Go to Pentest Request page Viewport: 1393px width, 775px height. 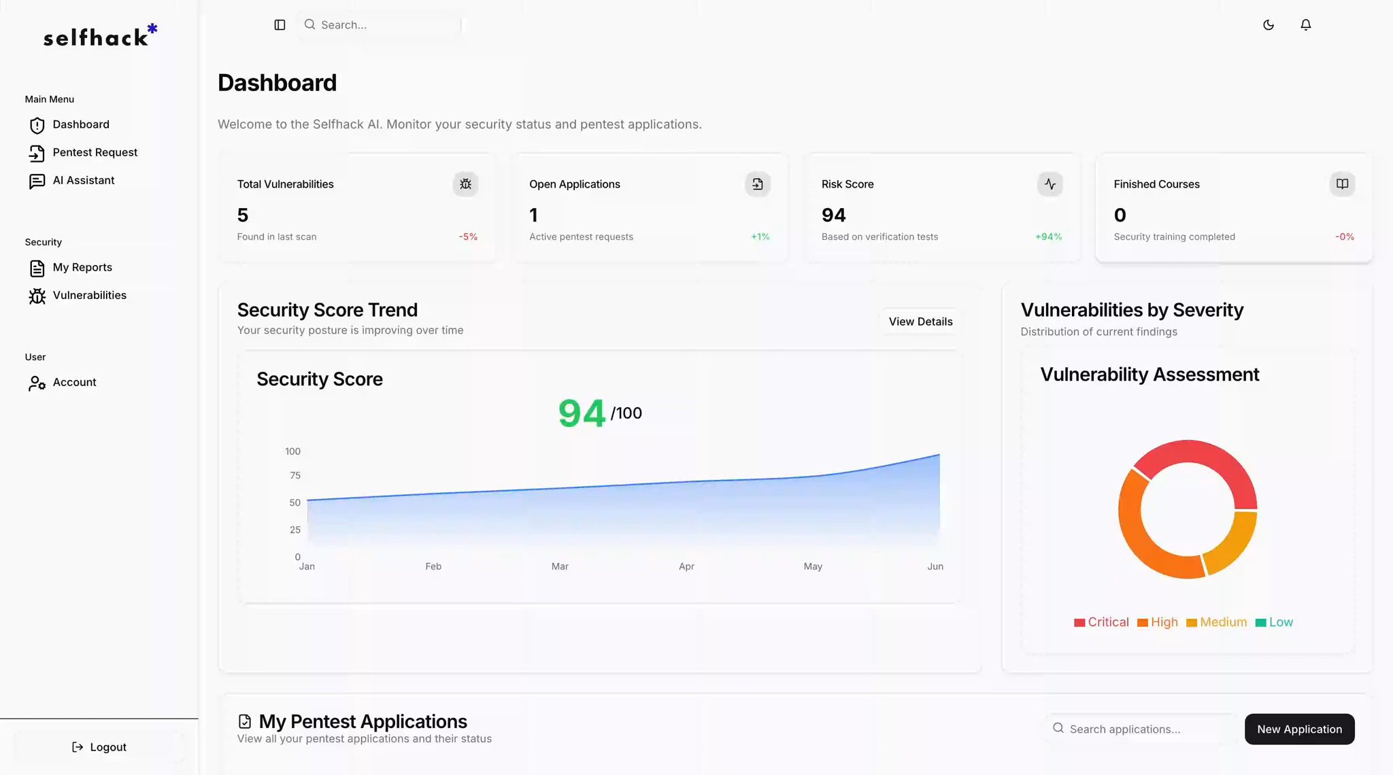click(x=95, y=152)
